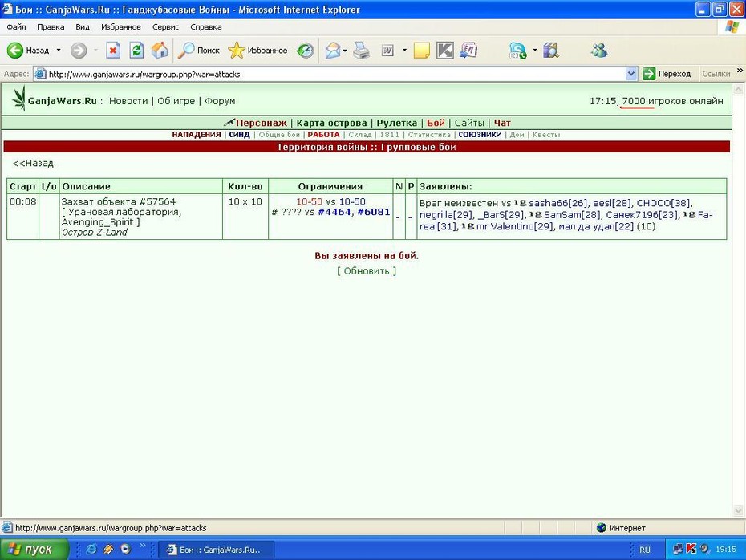
Task: Click the Mail envelope toolbar icon
Action: (333, 50)
